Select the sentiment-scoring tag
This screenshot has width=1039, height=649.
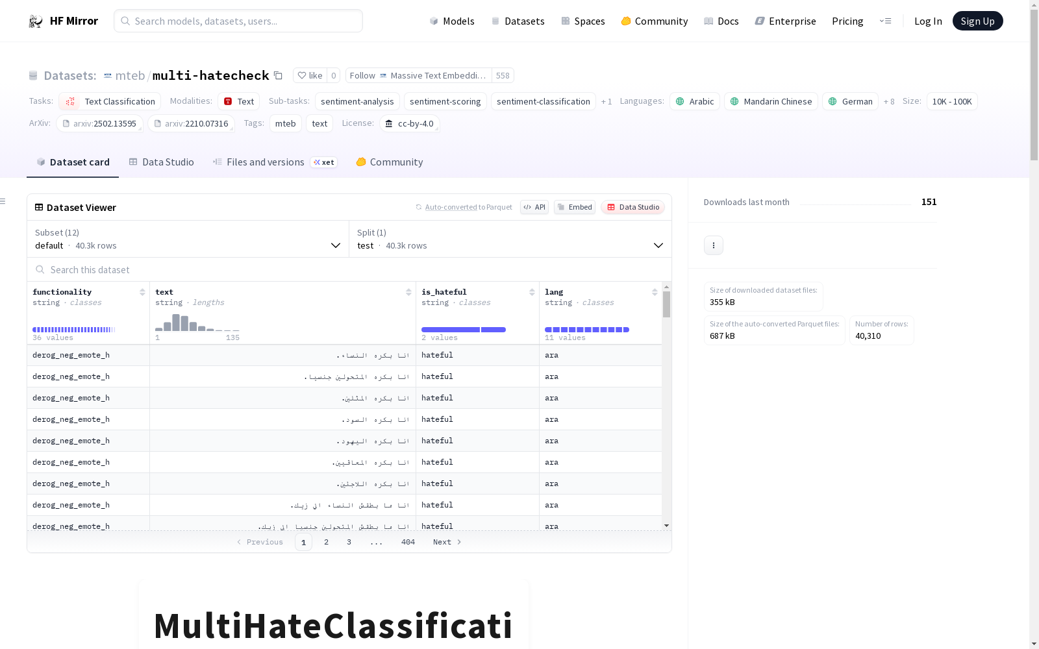(x=445, y=101)
